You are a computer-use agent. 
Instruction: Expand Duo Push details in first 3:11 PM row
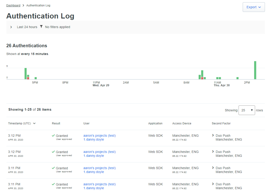pyautogui.click(x=213, y=168)
